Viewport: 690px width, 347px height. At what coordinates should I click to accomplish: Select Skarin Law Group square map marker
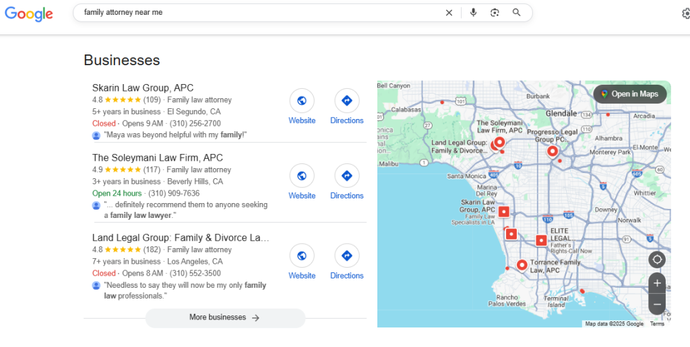503,212
